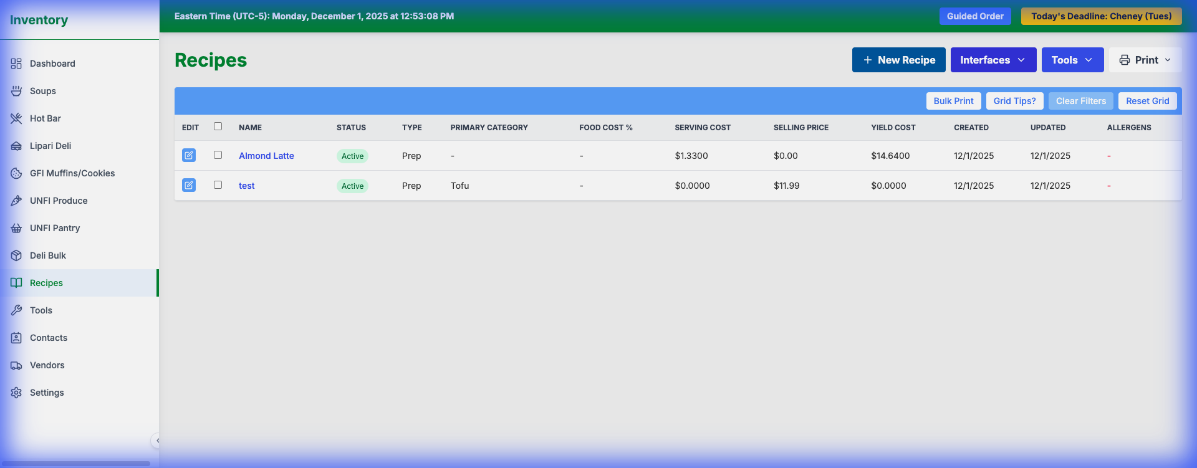Image resolution: width=1197 pixels, height=468 pixels.
Task: Click the Deli Bulk box icon
Action: (16, 255)
